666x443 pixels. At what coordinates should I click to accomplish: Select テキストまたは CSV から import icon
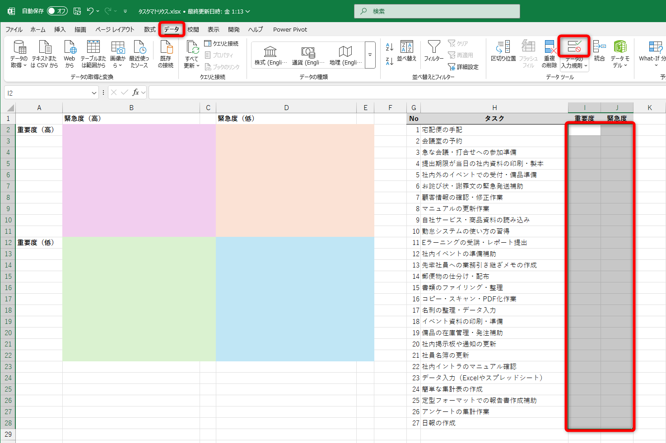click(x=44, y=54)
